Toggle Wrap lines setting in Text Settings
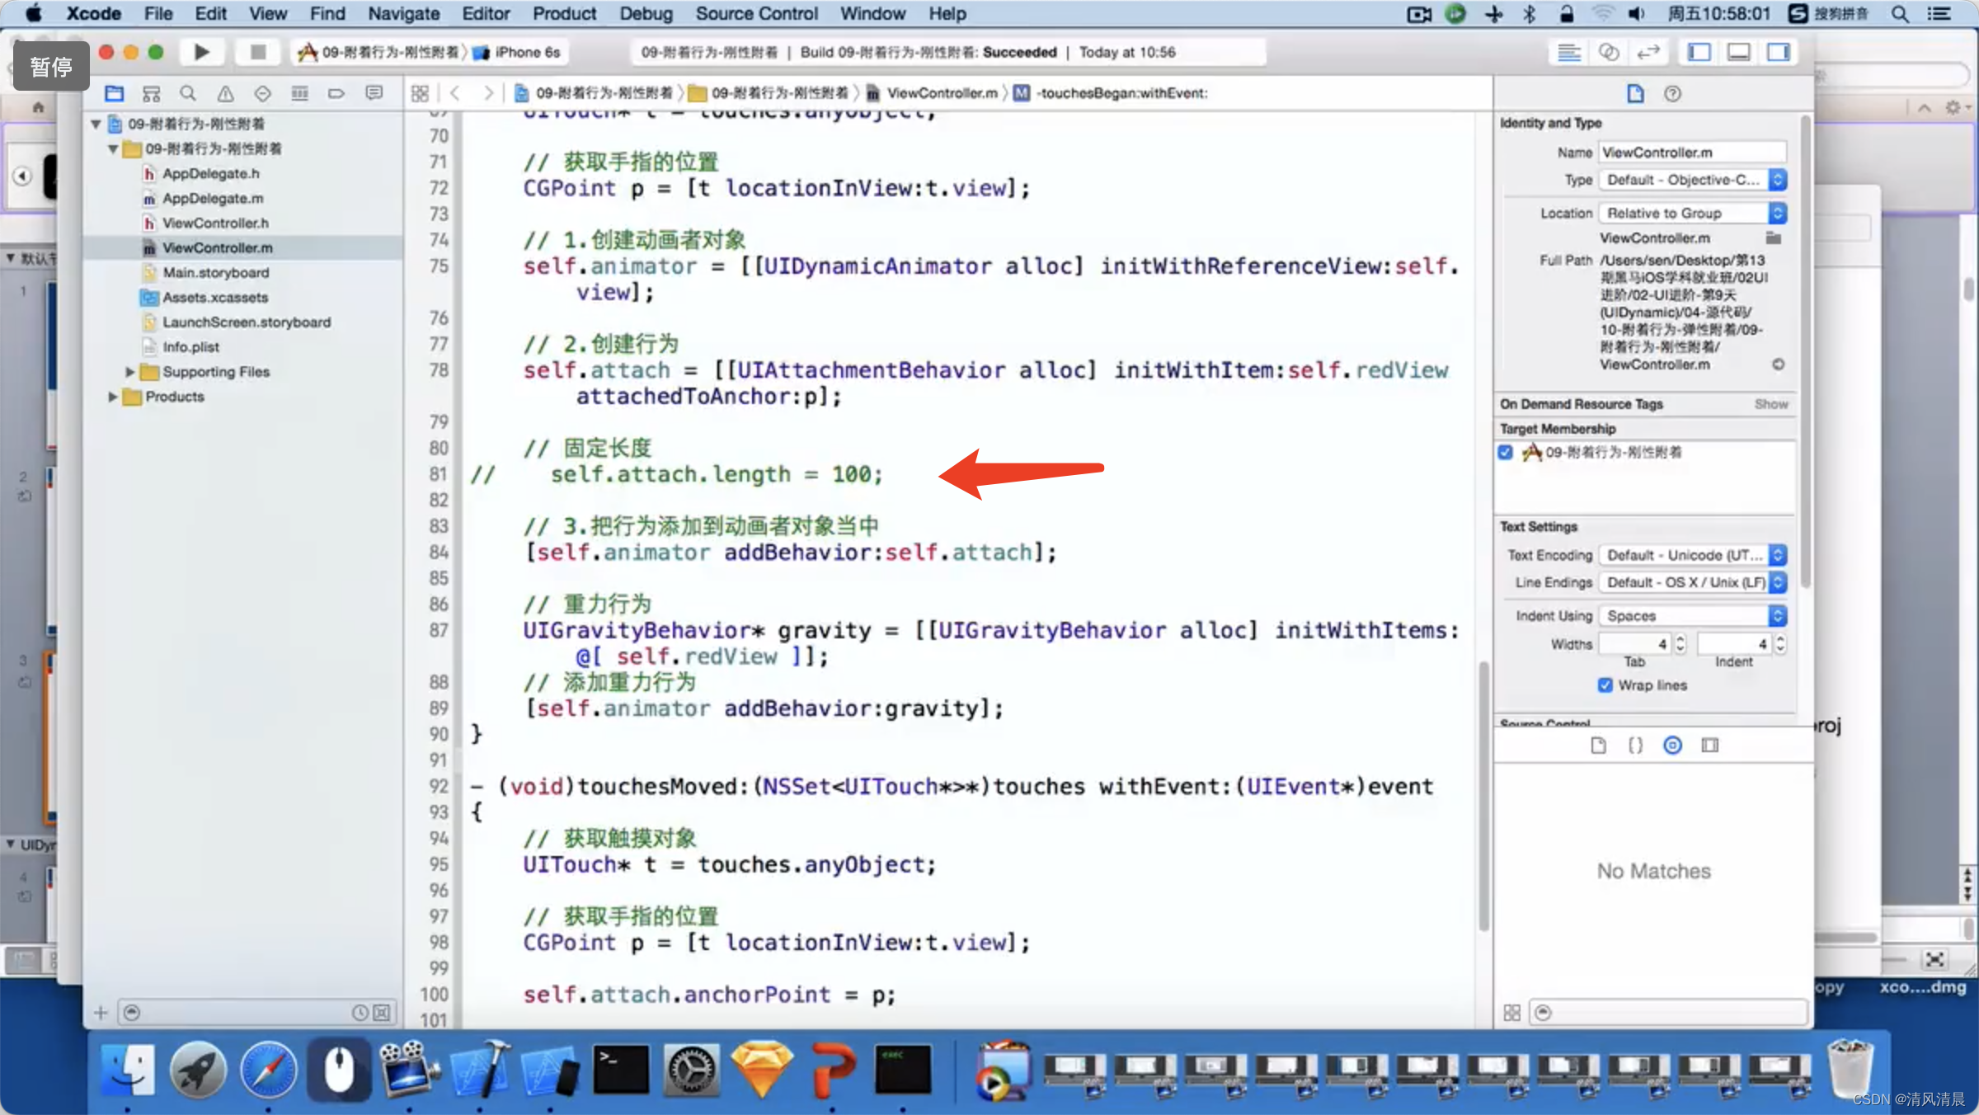 pyautogui.click(x=1610, y=685)
